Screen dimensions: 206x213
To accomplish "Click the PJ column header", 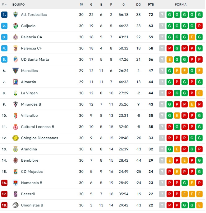I will click(81, 5).
